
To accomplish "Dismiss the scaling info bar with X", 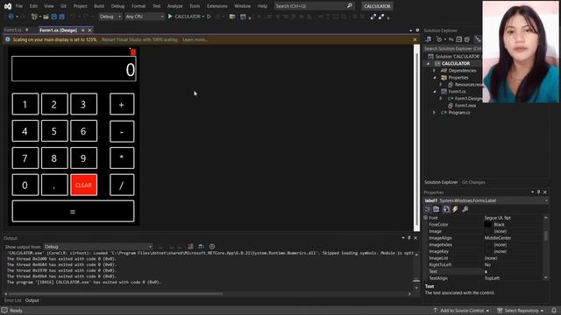I will pyautogui.click(x=415, y=39).
